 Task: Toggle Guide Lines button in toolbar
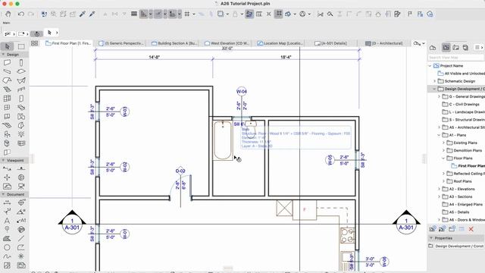143,14
